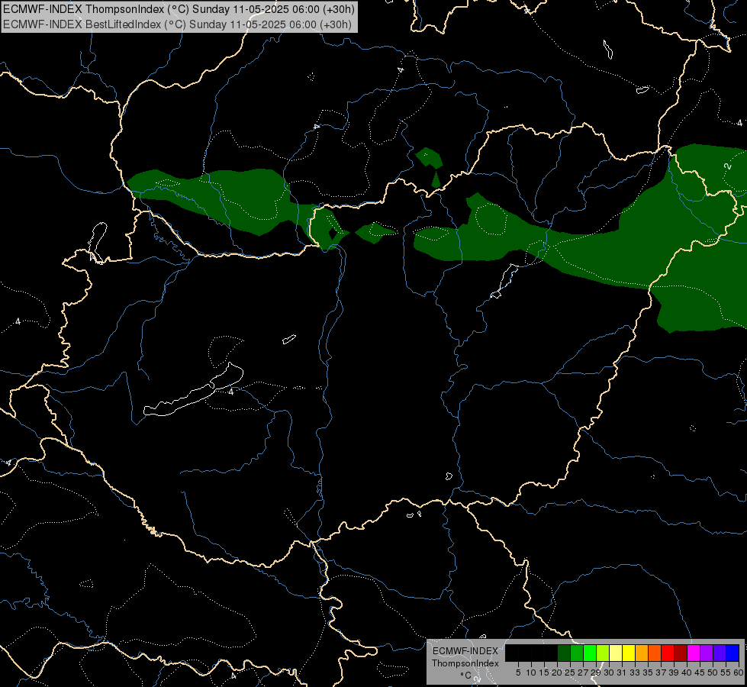Click legend tick value 35
Viewport: 747px width, 687px height.
pos(648,672)
